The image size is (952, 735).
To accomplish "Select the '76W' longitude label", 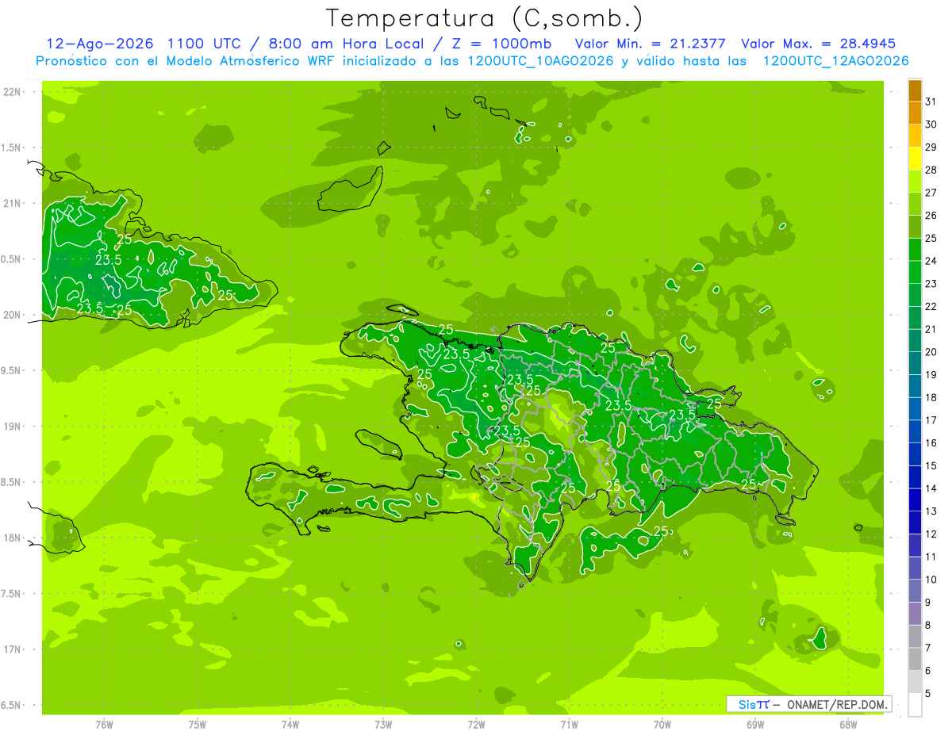I will coord(104,724).
